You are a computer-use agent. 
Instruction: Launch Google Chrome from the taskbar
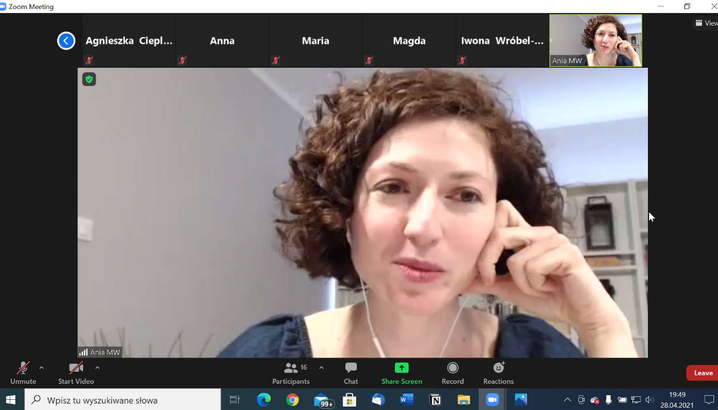[292, 400]
